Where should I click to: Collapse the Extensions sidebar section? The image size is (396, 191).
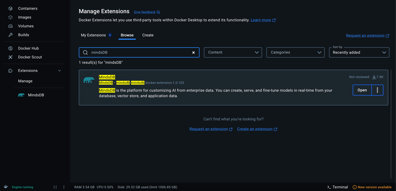point(59,71)
